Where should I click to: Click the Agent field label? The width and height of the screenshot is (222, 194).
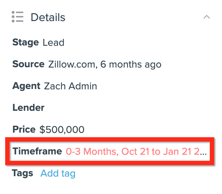pos(27,86)
